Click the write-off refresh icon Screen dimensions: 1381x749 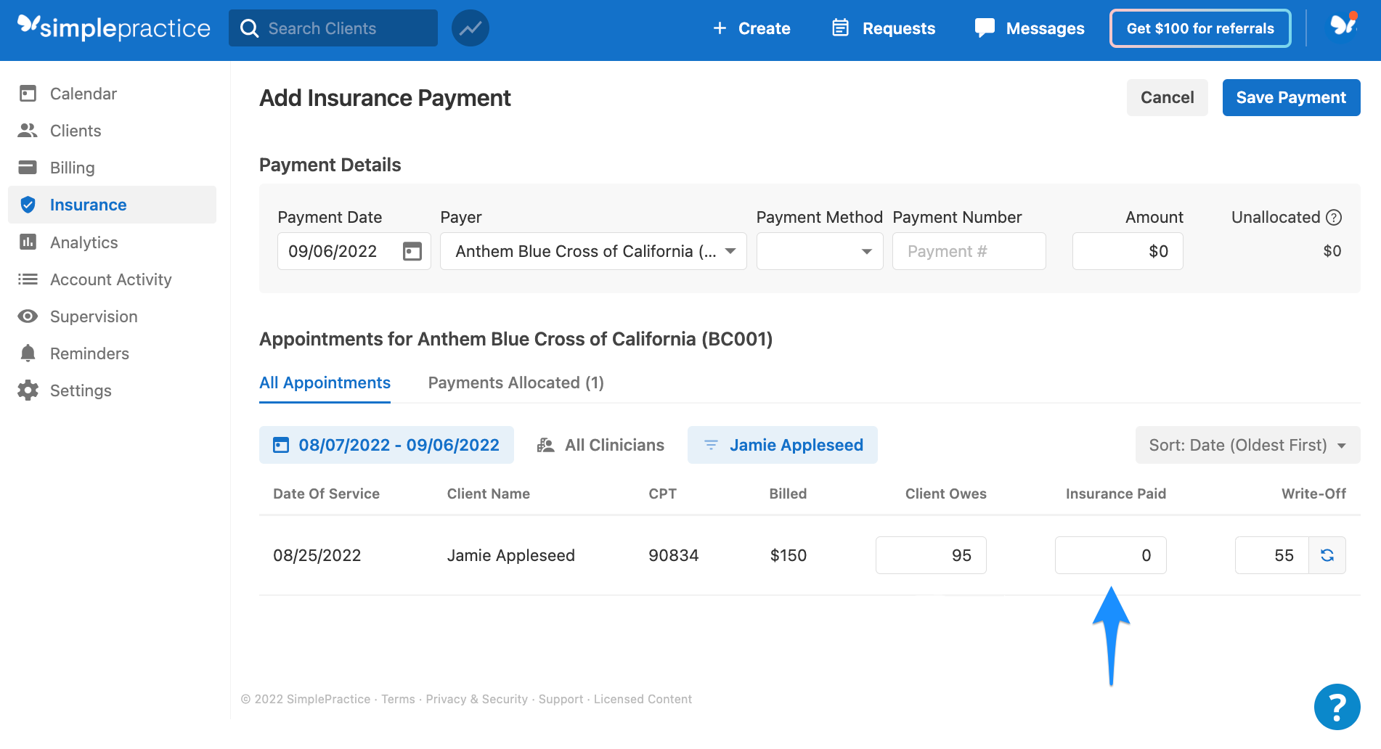point(1327,555)
